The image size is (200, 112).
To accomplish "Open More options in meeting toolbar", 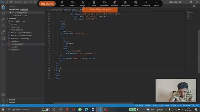I will click(x=156, y=4).
